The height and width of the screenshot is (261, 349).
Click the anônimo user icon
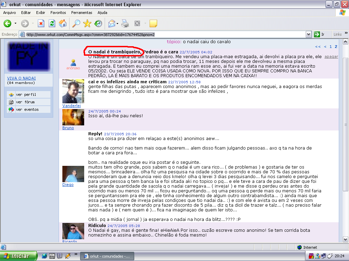click(73, 63)
